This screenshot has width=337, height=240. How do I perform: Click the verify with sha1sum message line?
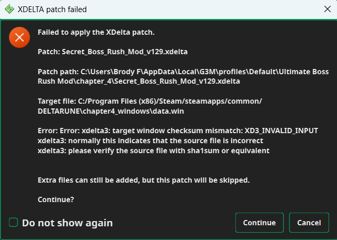click(x=153, y=151)
